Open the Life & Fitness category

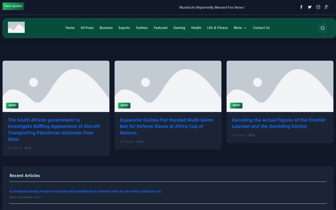click(x=217, y=28)
